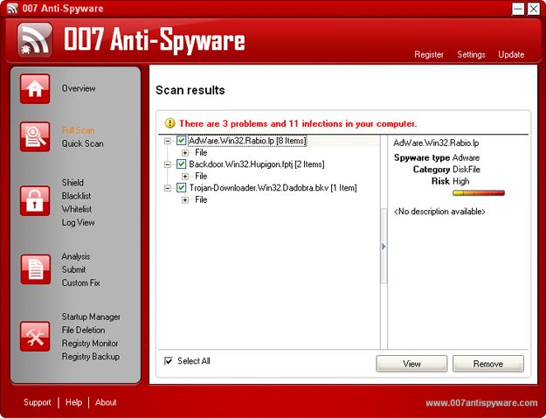Image resolution: width=546 pixels, height=418 pixels.
Task: Open the Submit page
Action: pos(74,269)
